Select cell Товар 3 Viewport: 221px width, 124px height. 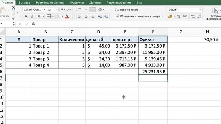pyautogui.click(x=45, y=59)
